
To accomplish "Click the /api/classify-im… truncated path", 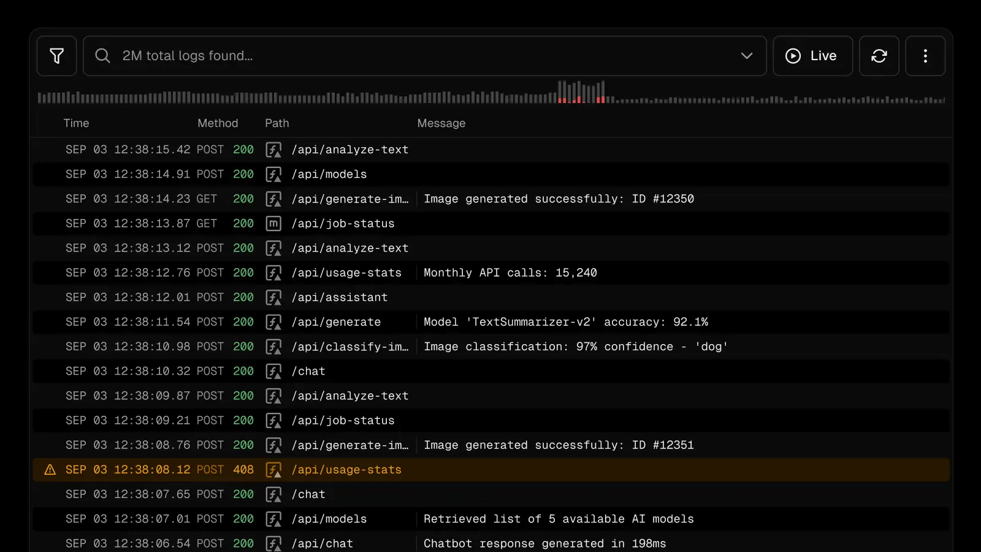I will click(x=350, y=347).
